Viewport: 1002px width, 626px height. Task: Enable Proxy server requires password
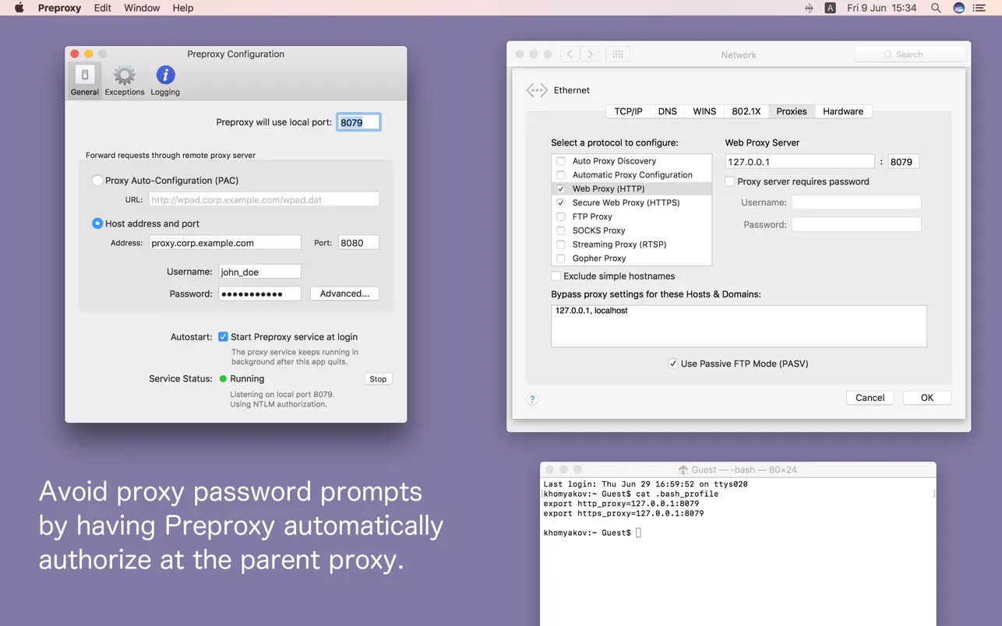click(x=729, y=181)
